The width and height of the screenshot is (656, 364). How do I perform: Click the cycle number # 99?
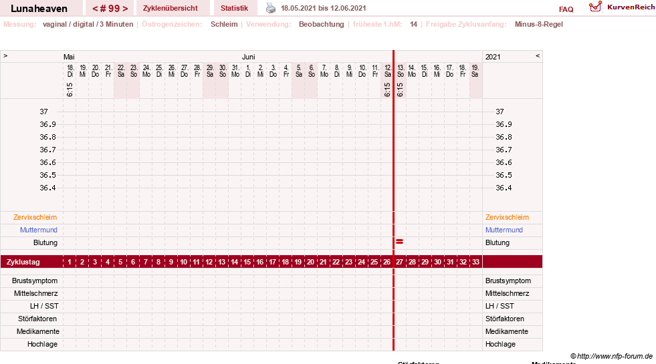click(110, 9)
